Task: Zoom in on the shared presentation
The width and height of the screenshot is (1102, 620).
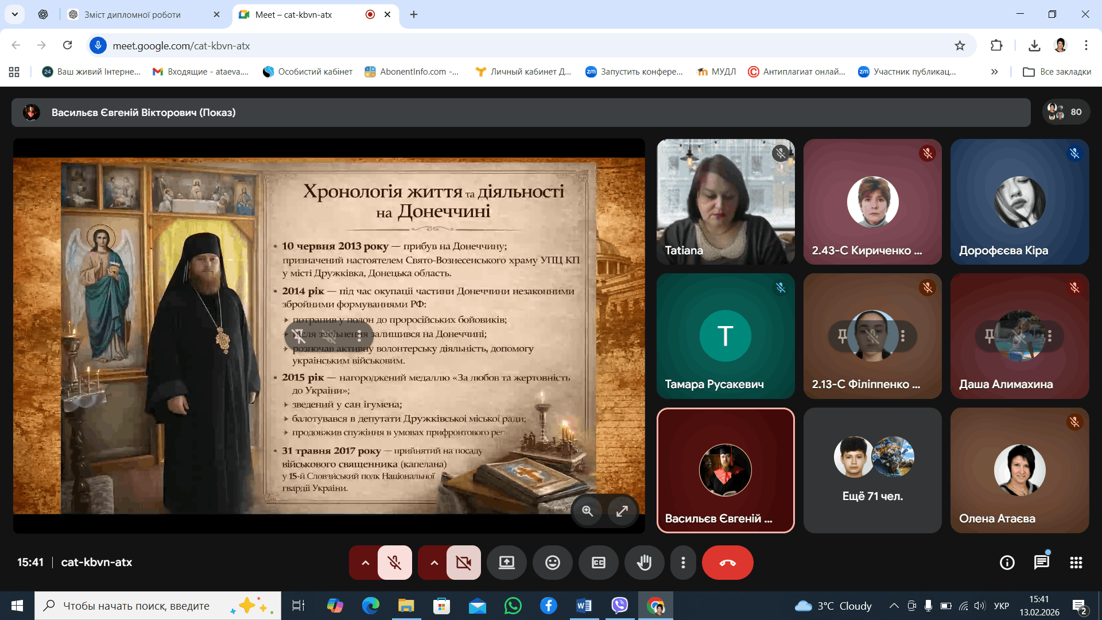Action: [x=587, y=511]
